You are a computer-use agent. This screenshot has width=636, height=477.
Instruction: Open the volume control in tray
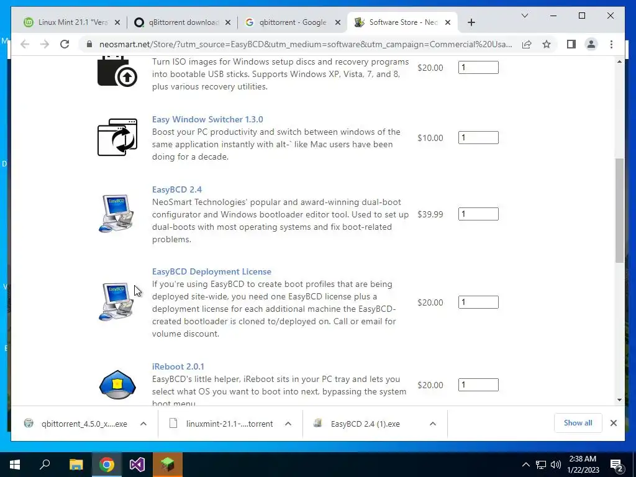click(x=556, y=465)
